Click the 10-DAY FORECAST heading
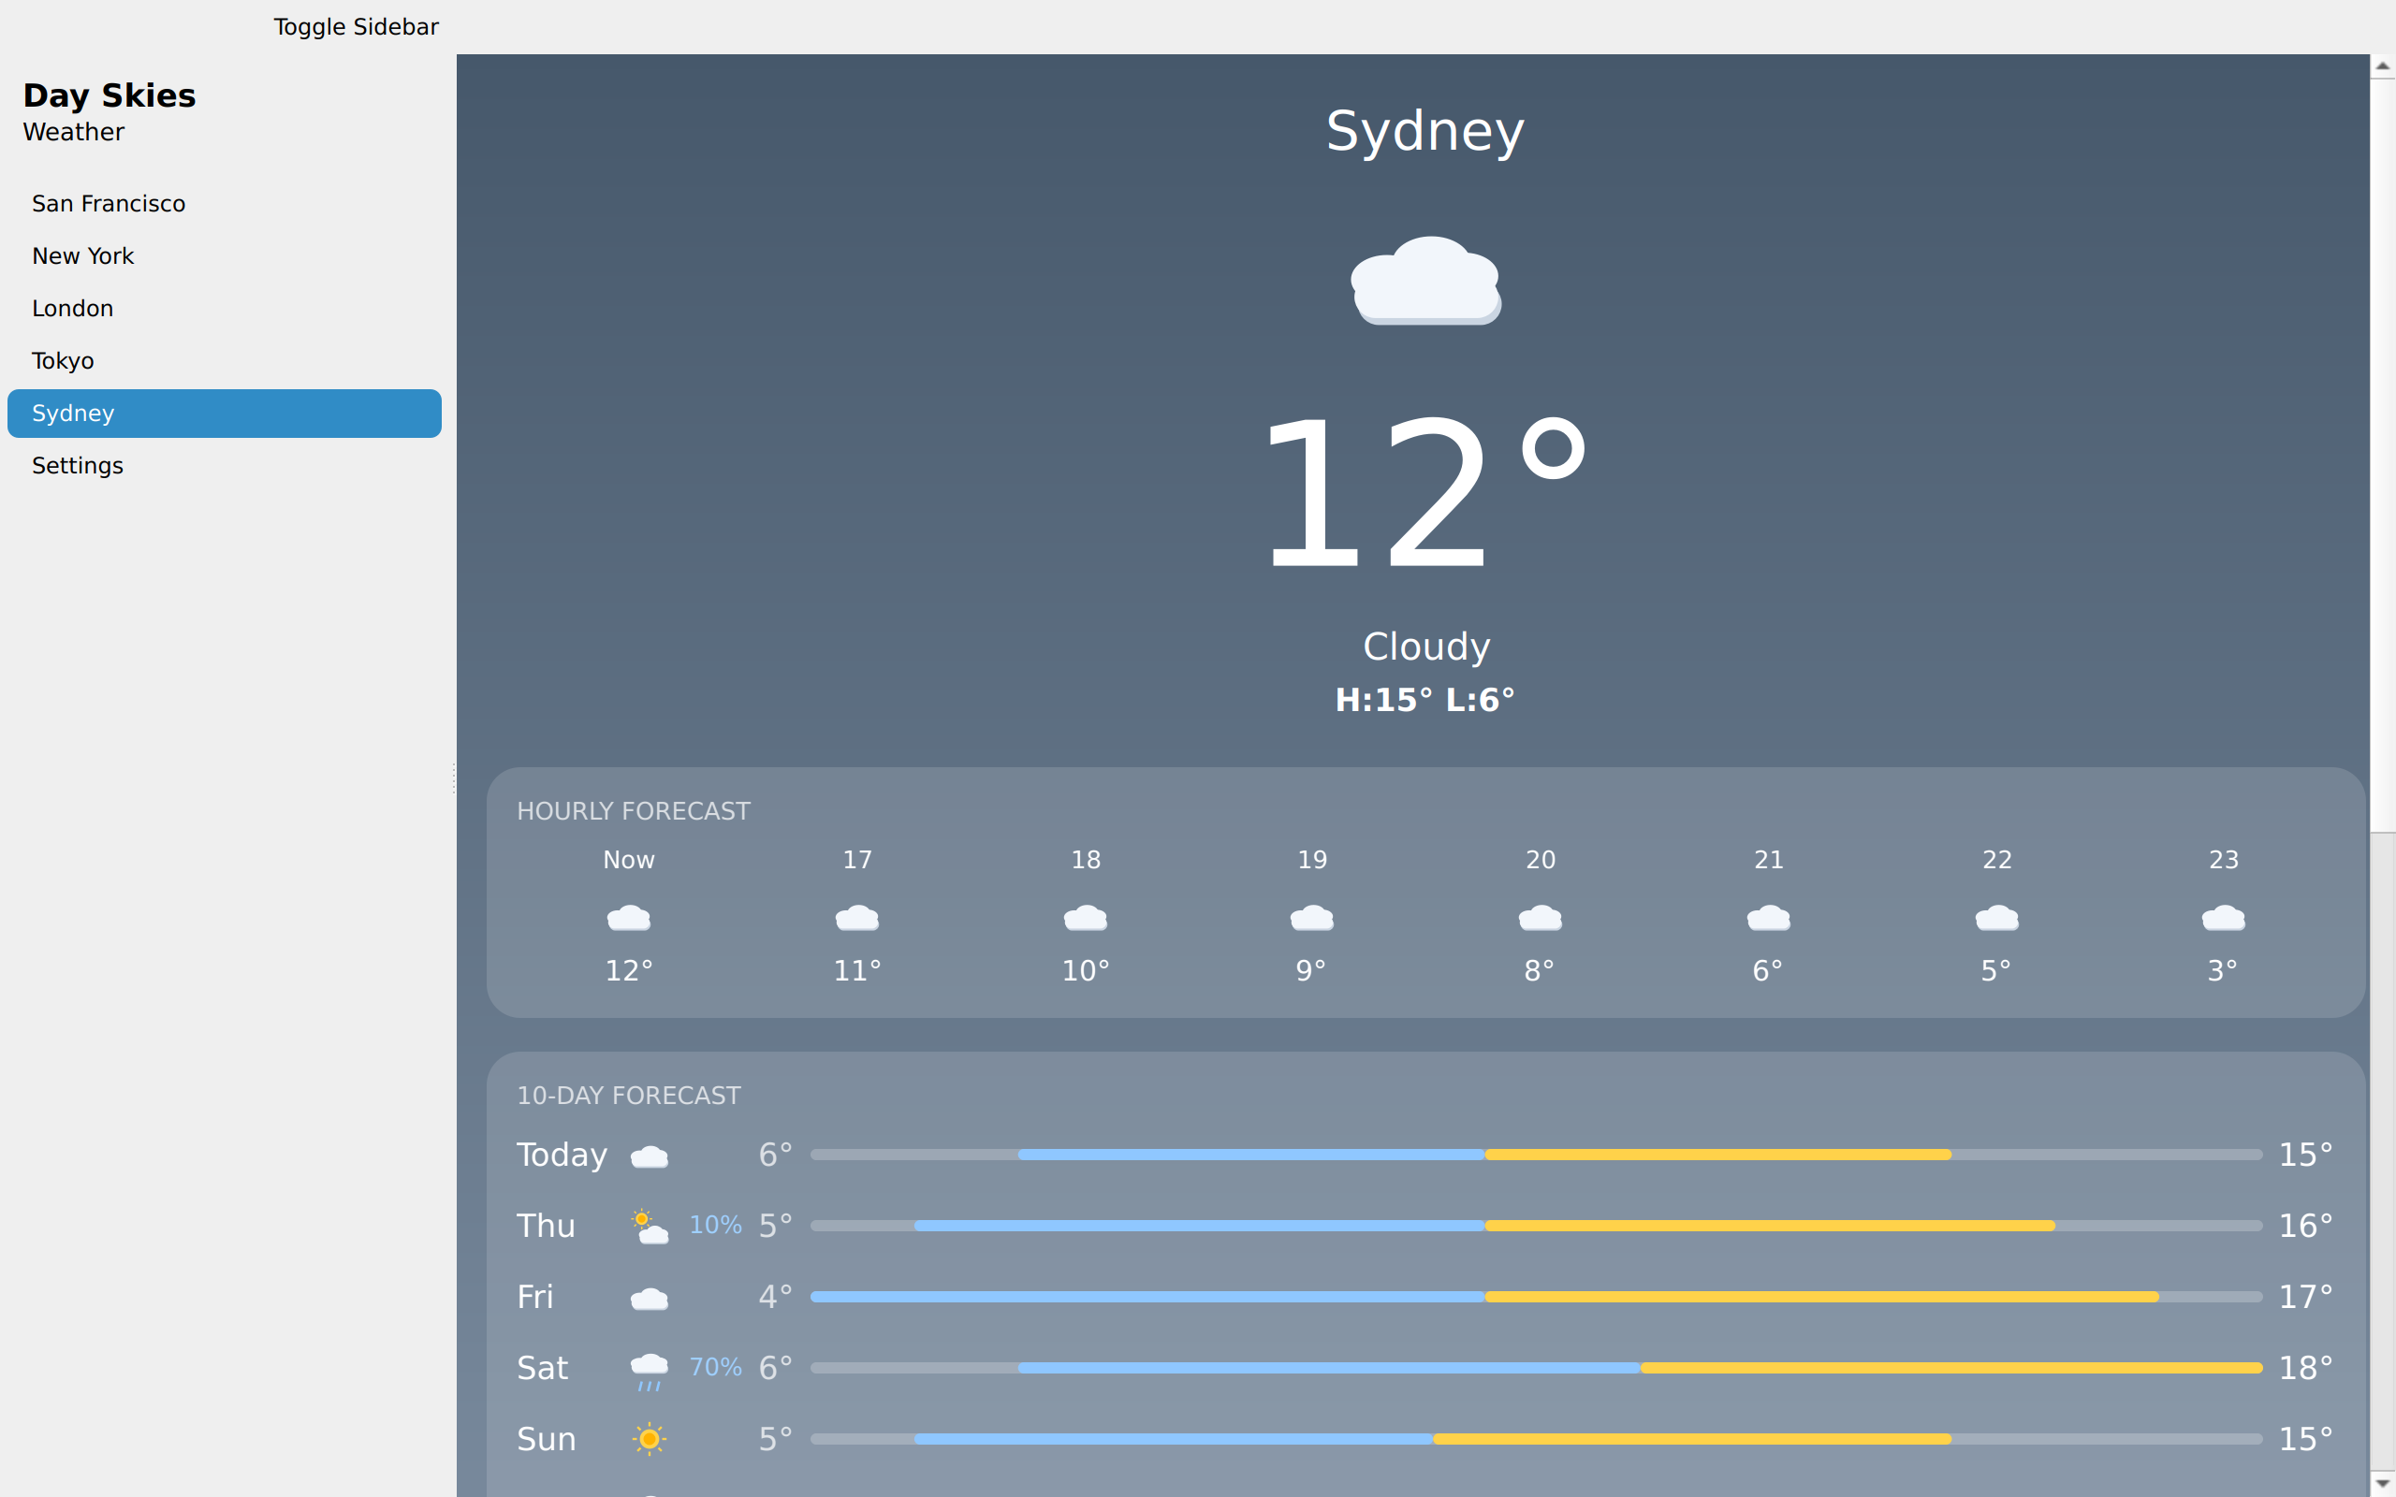The image size is (2396, 1497). 629,1095
